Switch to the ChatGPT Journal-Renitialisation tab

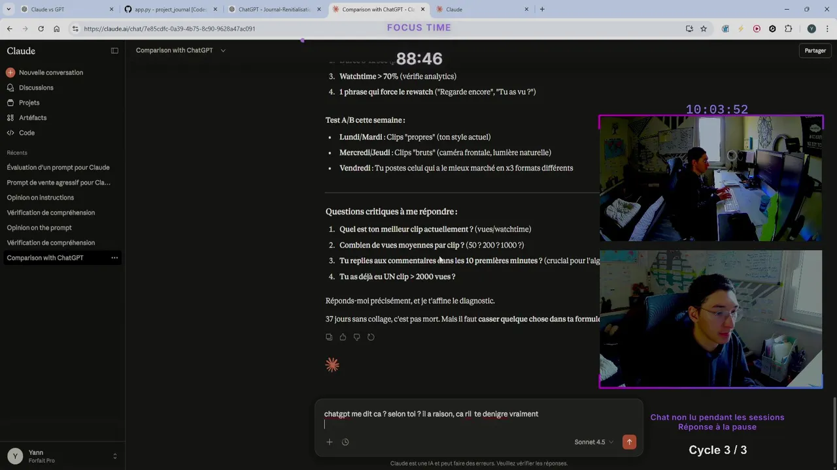pyautogui.click(x=275, y=9)
